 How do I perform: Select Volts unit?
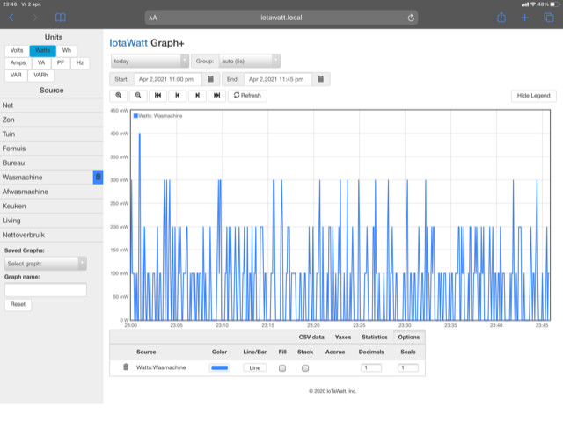pos(17,51)
